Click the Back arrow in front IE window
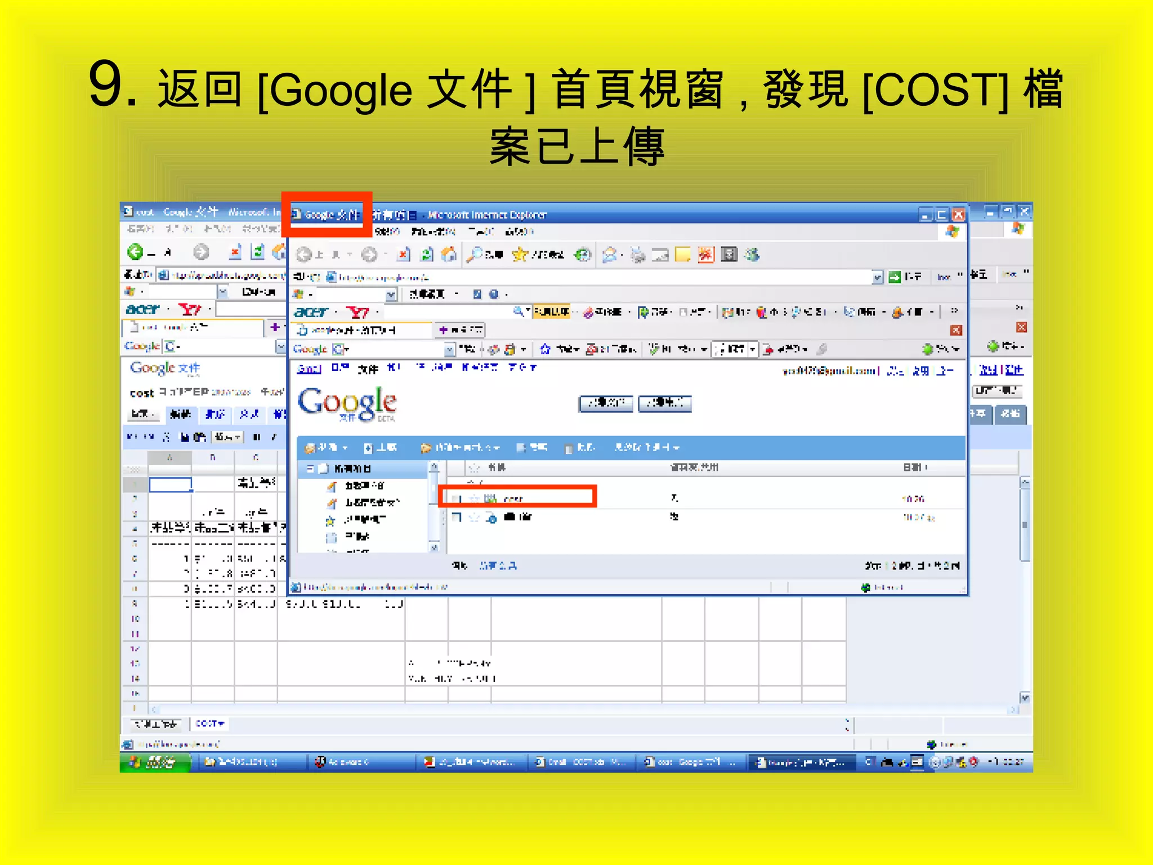 coord(305,255)
